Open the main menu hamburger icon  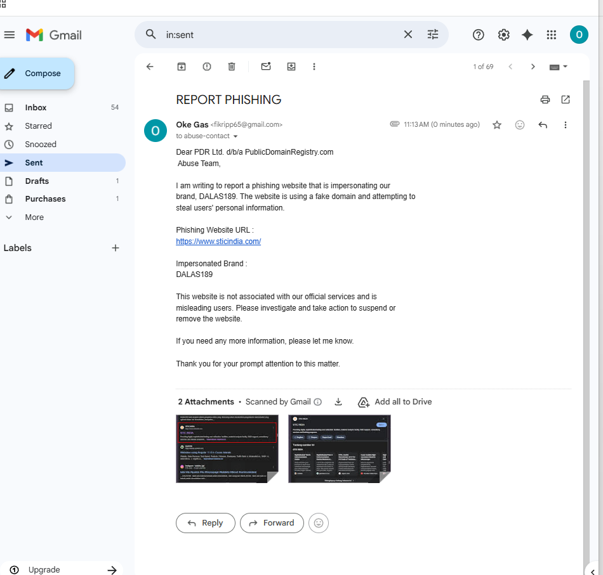coord(10,35)
